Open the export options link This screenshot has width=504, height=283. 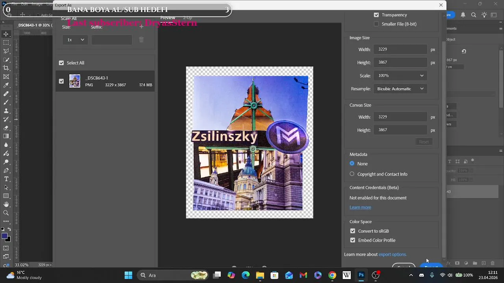pos(393,254)
